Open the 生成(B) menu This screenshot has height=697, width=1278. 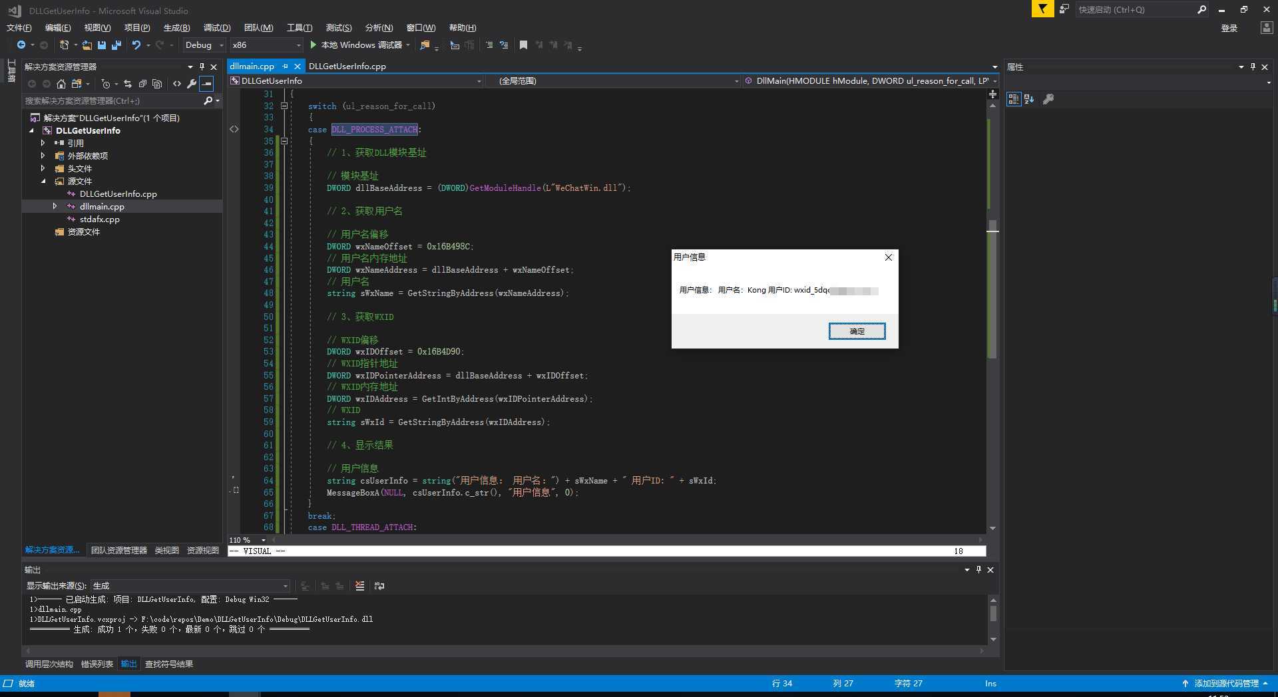pyautogui.click(x=176, y=27)
